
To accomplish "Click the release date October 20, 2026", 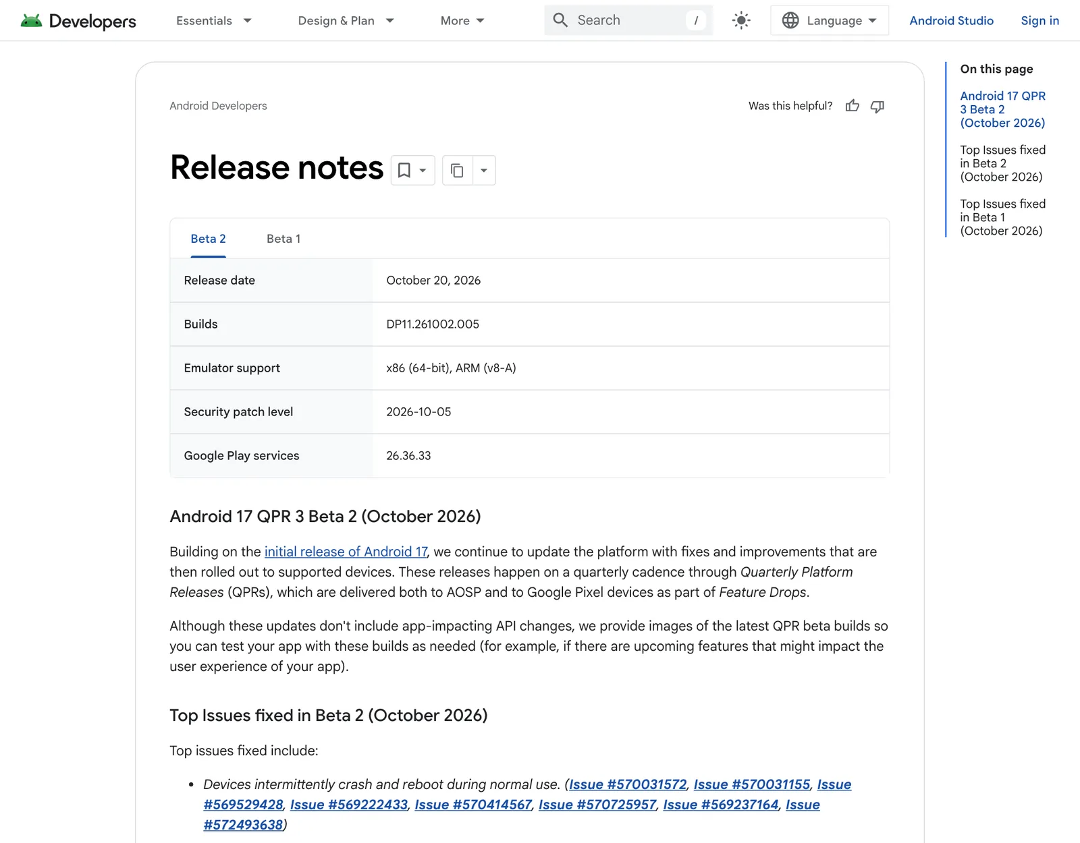I will tap(433, 281).
